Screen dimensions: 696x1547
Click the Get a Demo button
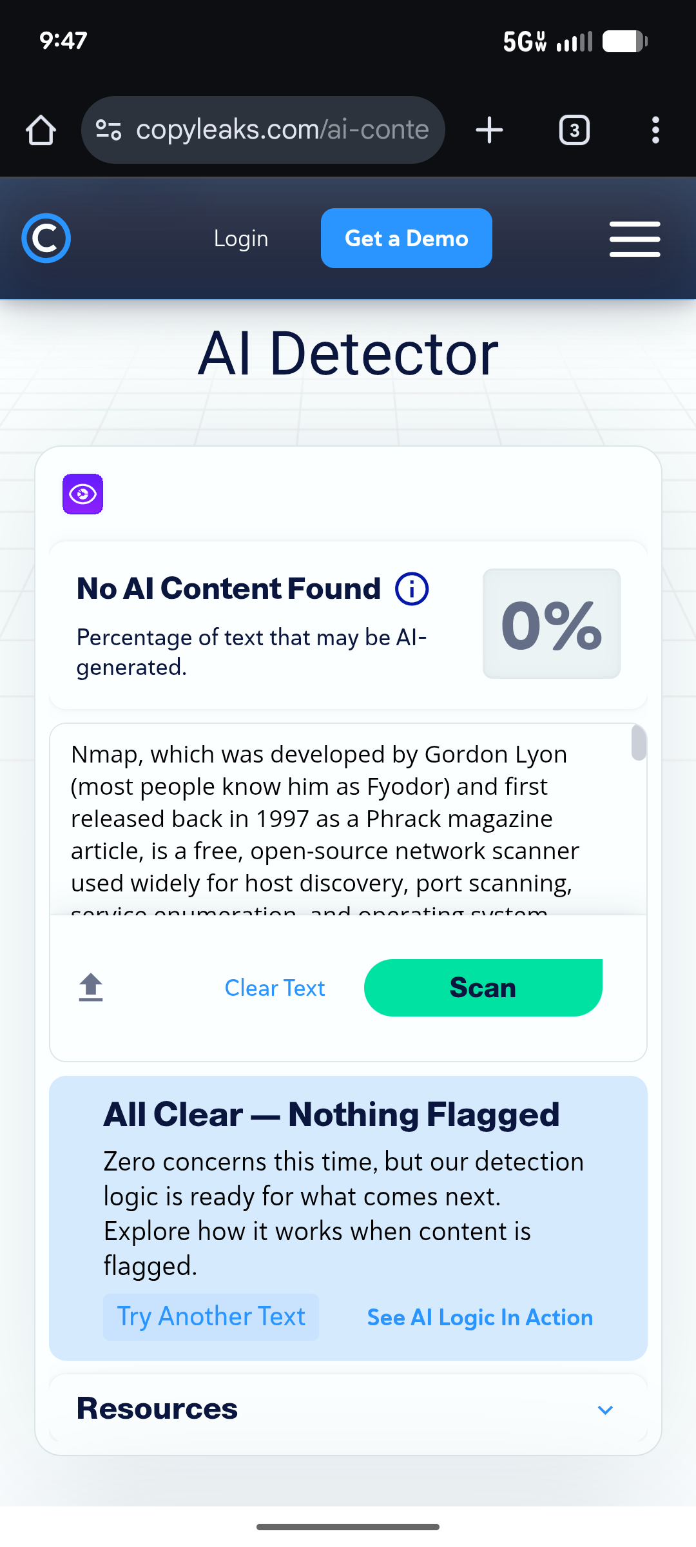(x=407, y=238)
